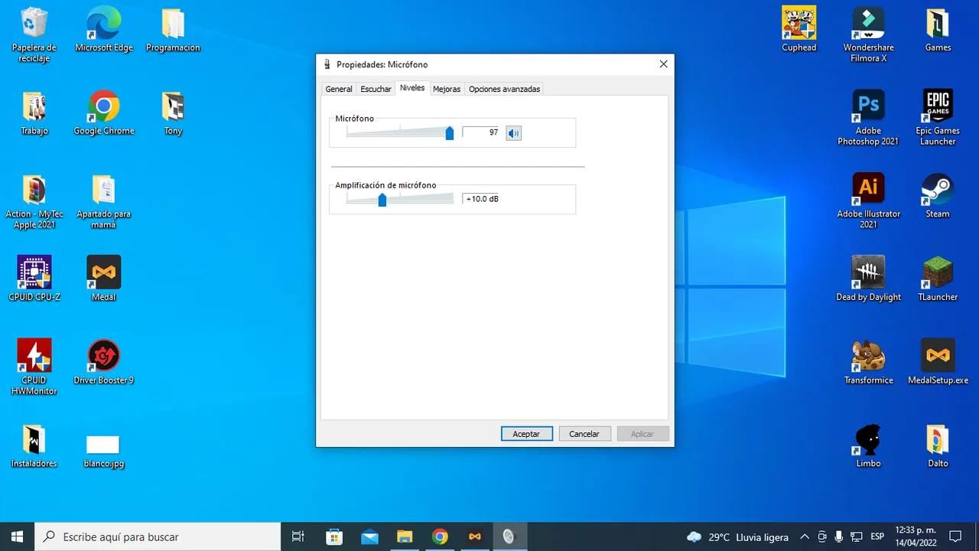
Task: Click the microphone level value field 97
Action: tap(481, 132)
